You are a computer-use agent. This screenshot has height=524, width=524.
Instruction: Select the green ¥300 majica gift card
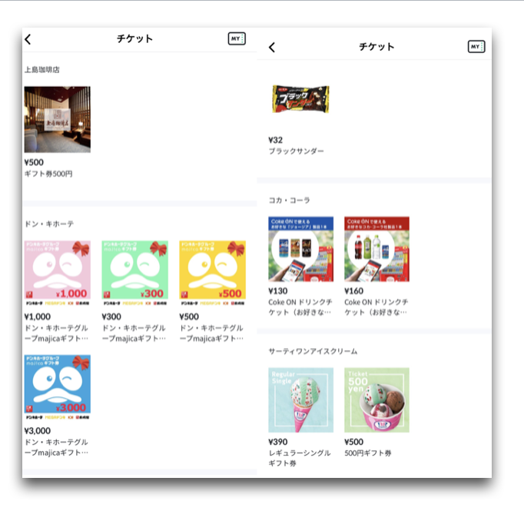(134, 273)
